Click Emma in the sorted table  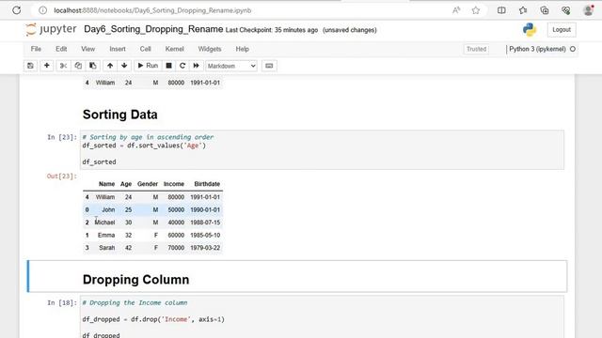point(106,235)
